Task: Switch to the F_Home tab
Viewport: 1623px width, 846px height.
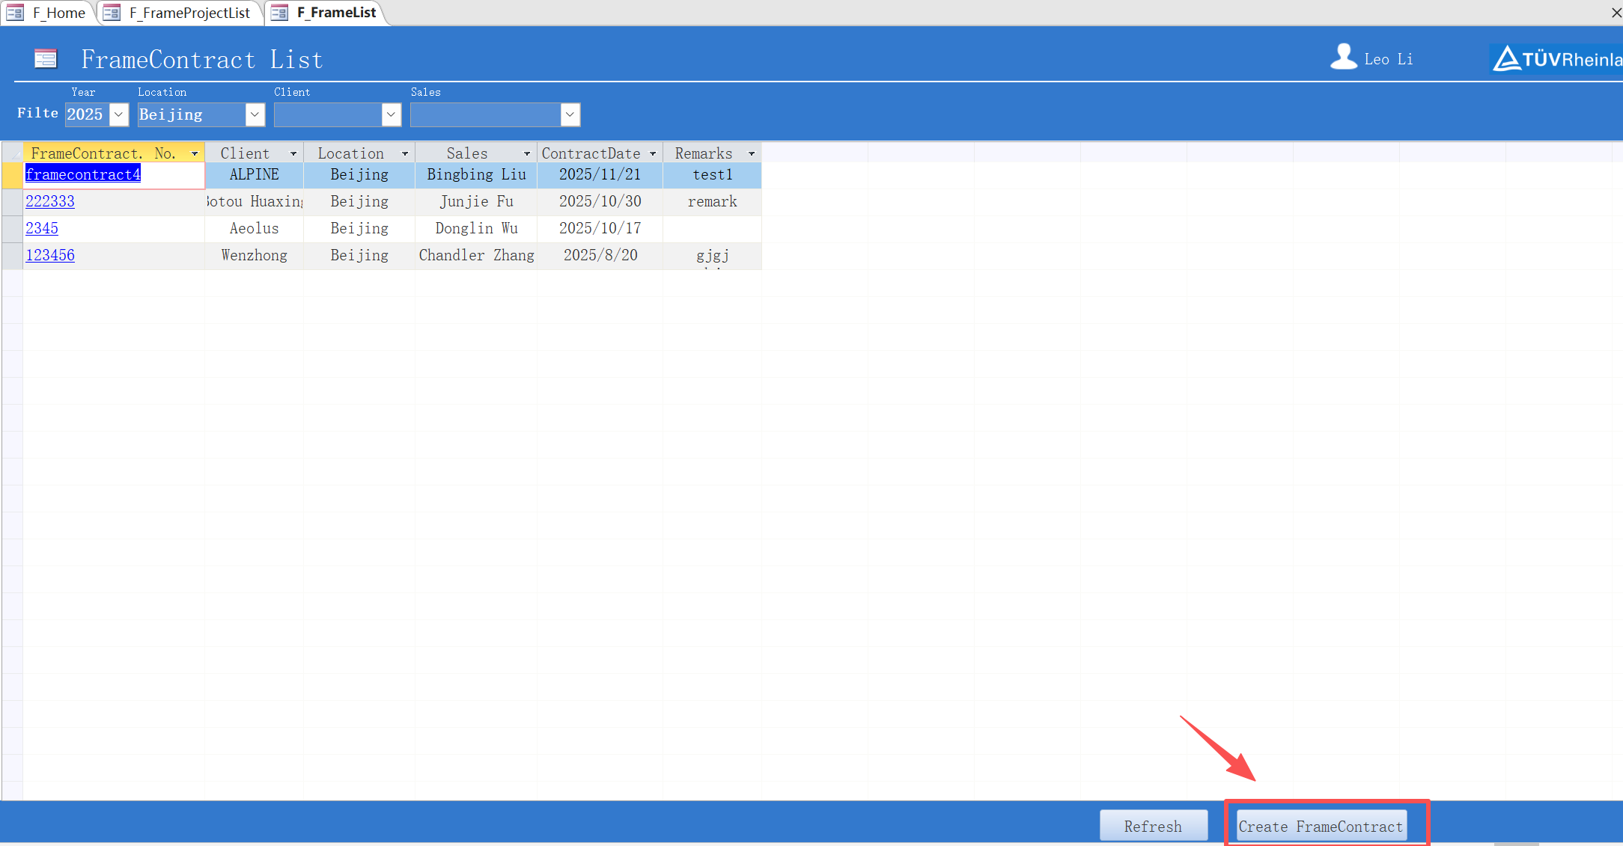Action: pyautogui.click(x=58, y=13)
